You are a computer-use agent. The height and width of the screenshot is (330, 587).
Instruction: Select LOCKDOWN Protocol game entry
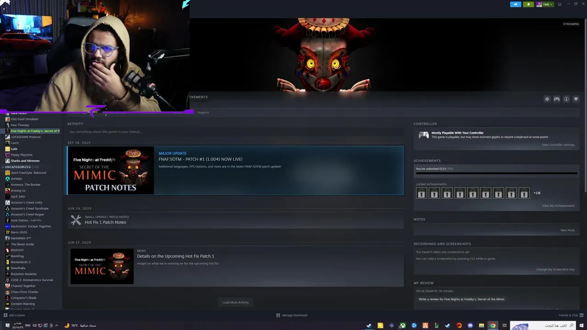[x=26, y=137]
